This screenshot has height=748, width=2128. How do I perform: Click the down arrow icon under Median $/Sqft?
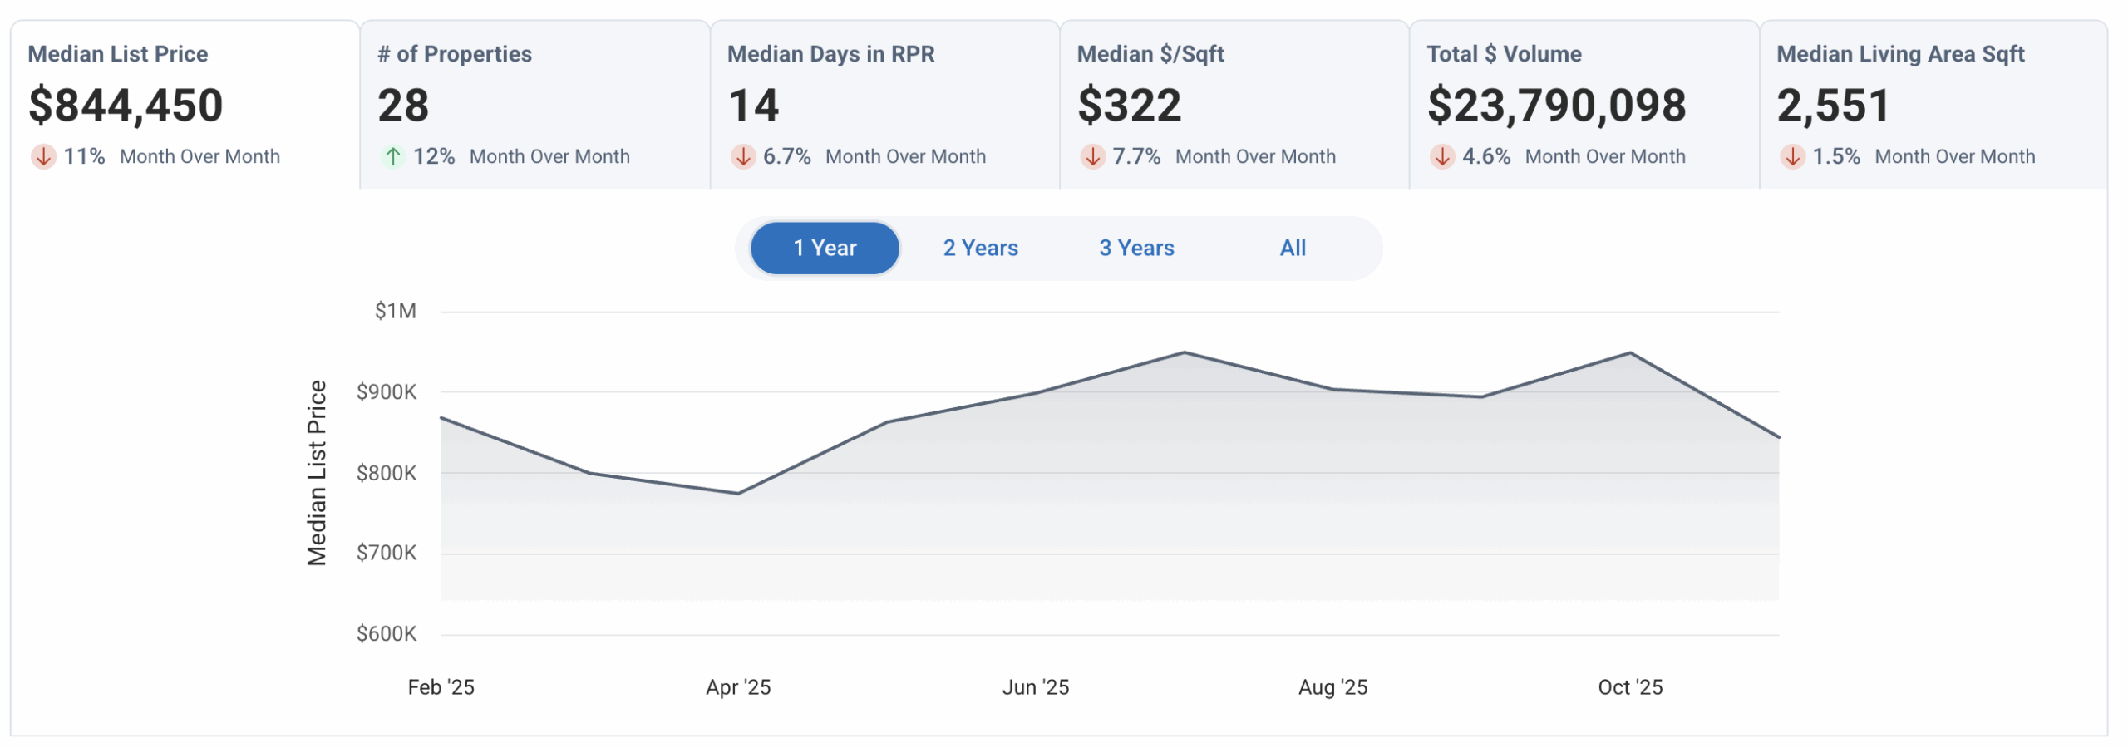1092,156
